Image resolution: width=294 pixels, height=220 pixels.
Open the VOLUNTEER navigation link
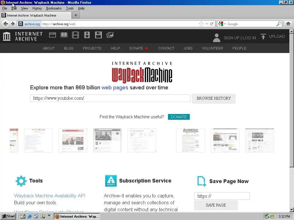click(212, 48)
